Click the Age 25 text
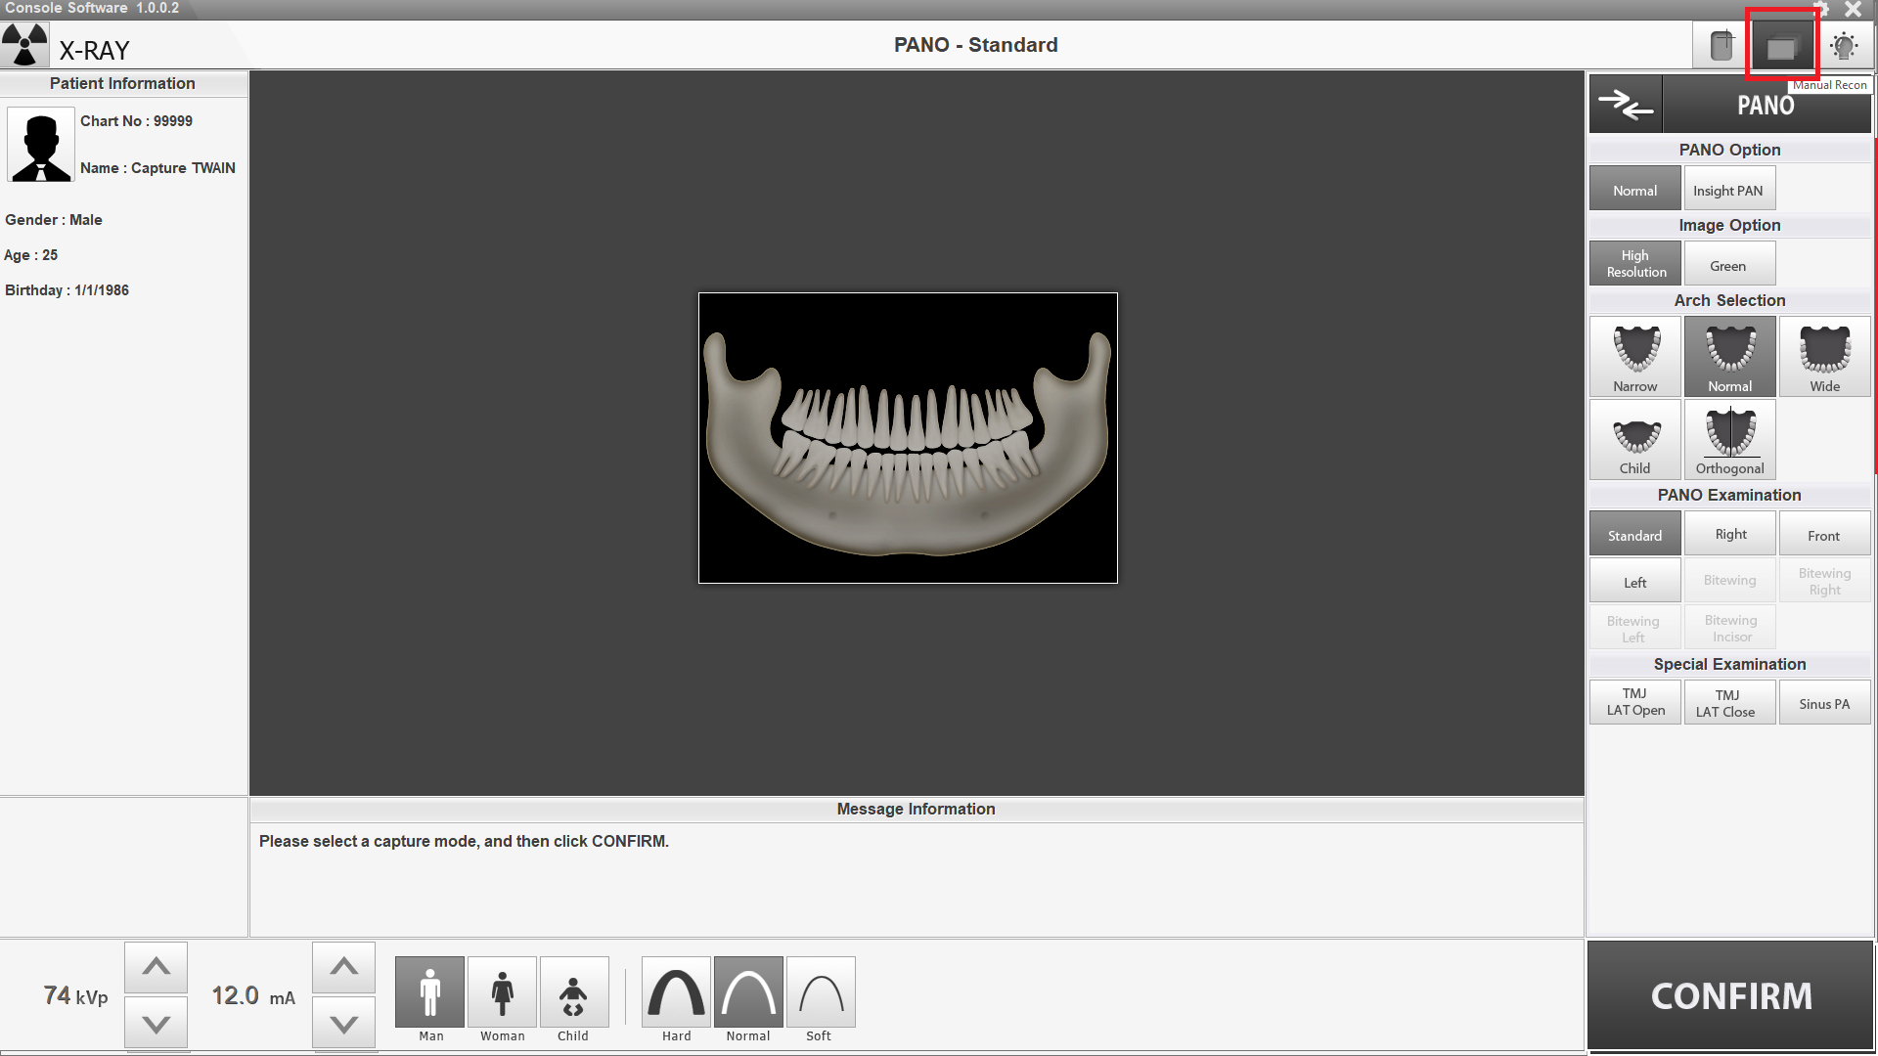This screenshot has width=1878, height=1056. pyautogui.click(x=30, y=255)
